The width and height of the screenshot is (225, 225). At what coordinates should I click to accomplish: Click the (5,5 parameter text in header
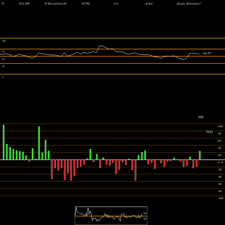pyautogui.click(x=116, y=4)
